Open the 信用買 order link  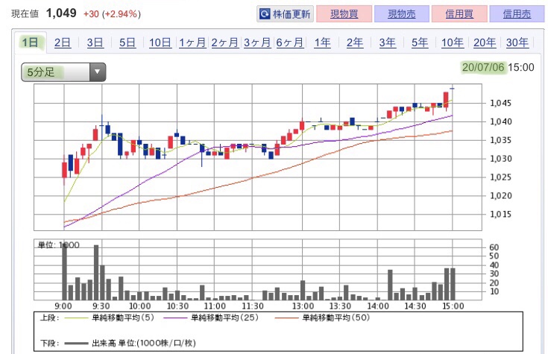point(459,14)
